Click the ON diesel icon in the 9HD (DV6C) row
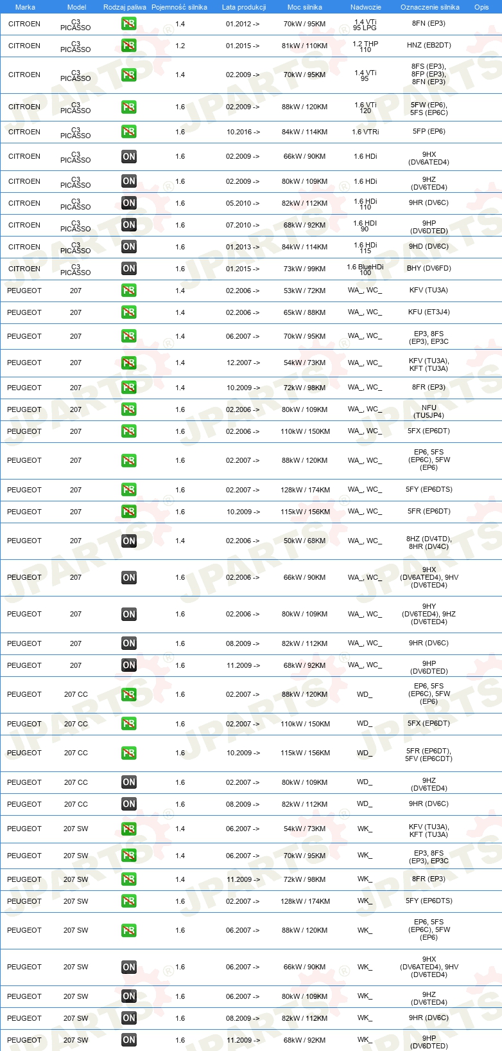 [128, 247]
